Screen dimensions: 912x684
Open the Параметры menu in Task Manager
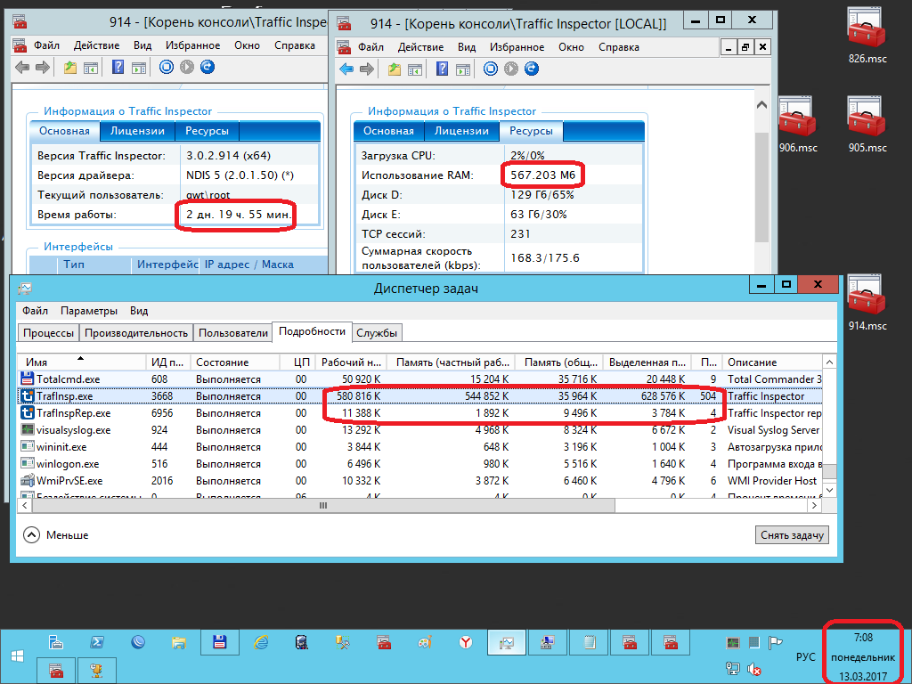pos(89,311)
